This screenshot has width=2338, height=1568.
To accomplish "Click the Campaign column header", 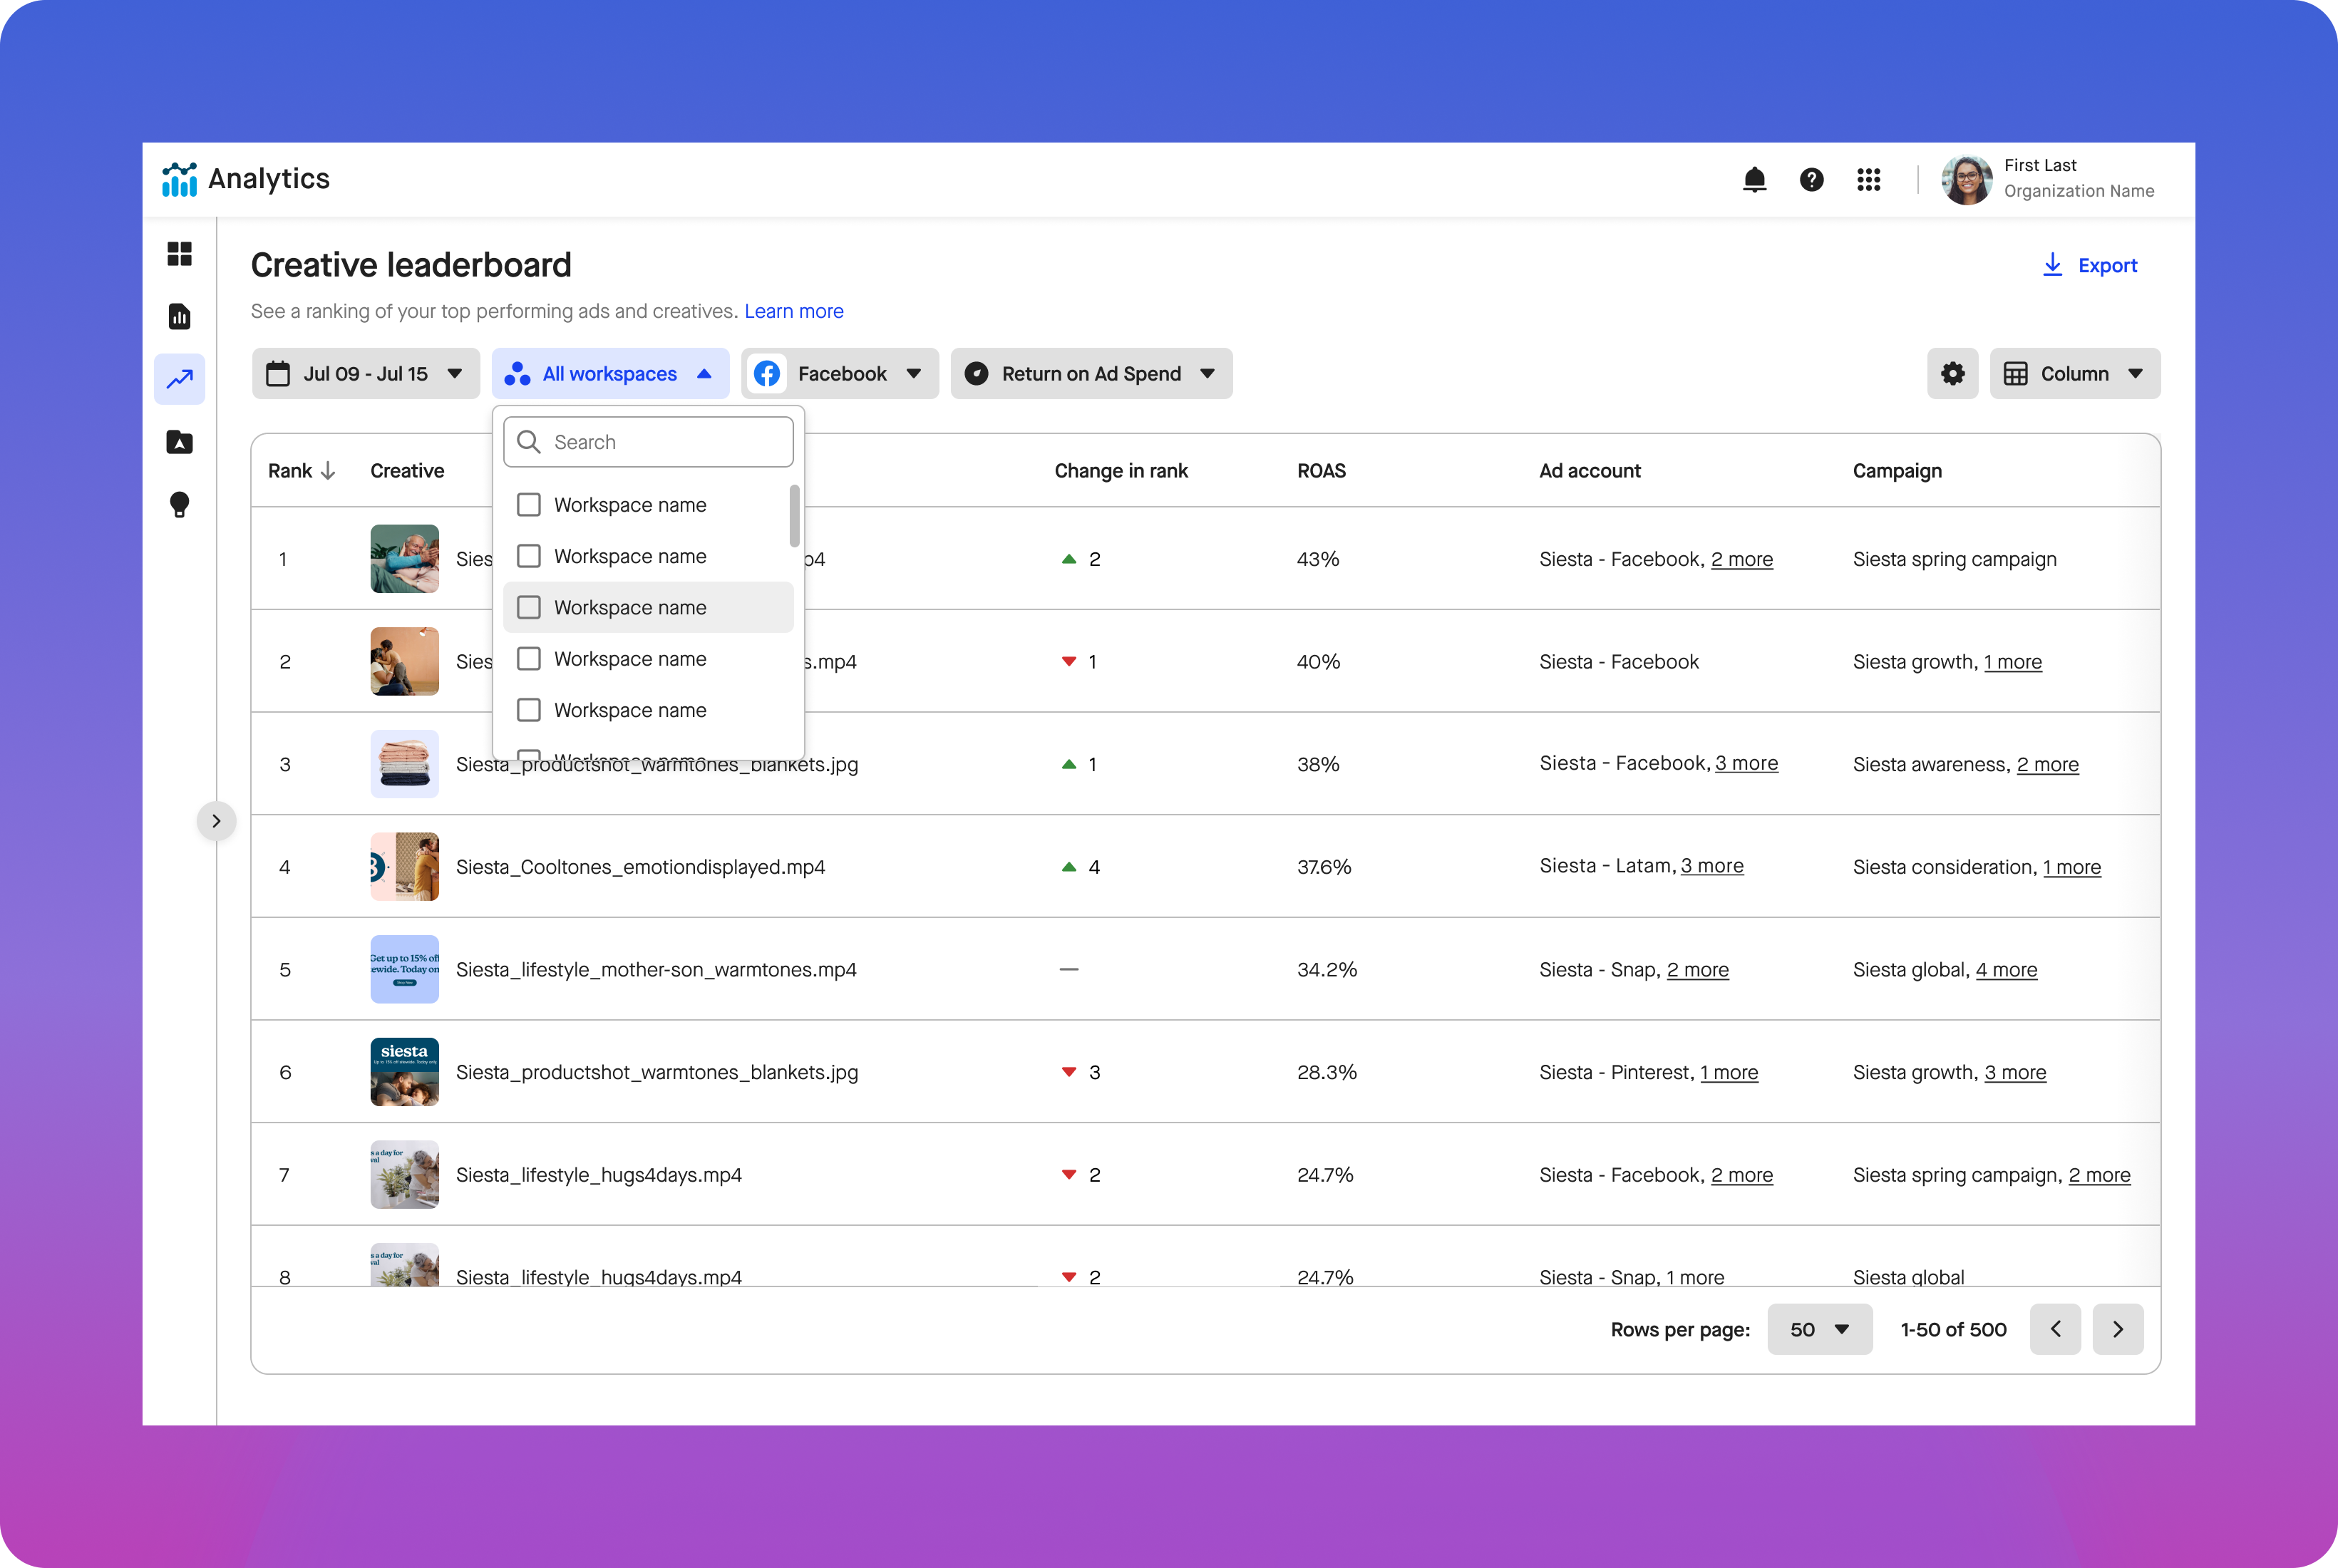I will [1897, 471].
